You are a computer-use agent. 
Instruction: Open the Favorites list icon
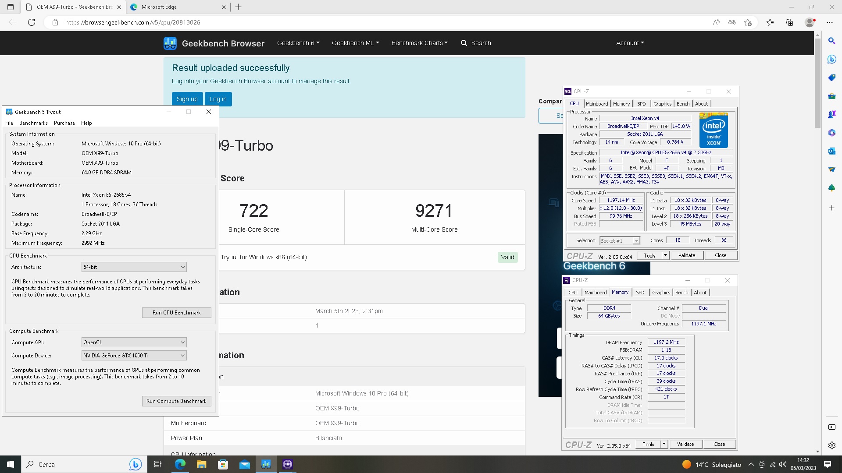(x=770, y=22)
